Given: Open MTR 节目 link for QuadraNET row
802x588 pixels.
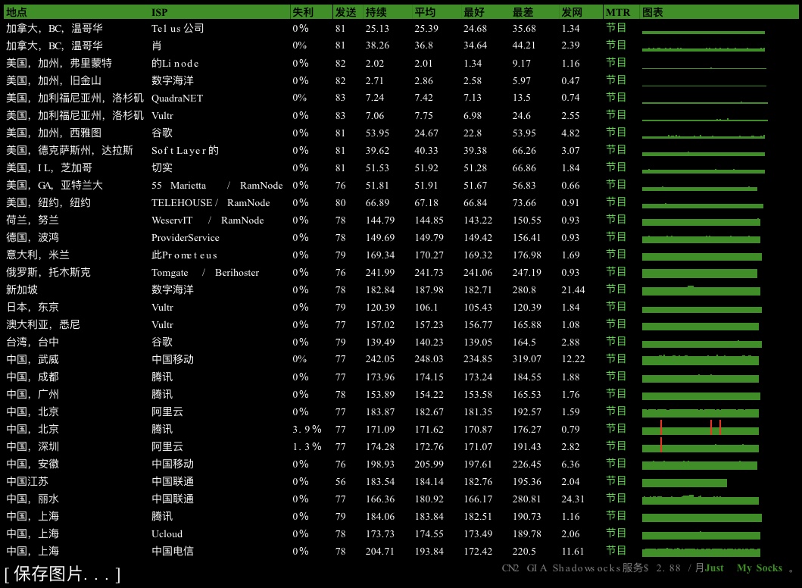Looking at the screenshot, I should coord(616,97).
